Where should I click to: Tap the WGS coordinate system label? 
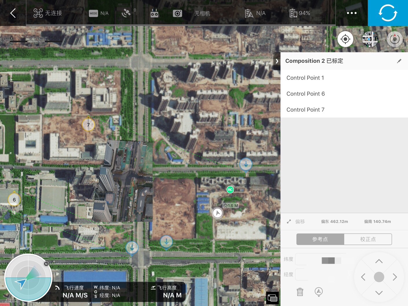click(96, 292)
